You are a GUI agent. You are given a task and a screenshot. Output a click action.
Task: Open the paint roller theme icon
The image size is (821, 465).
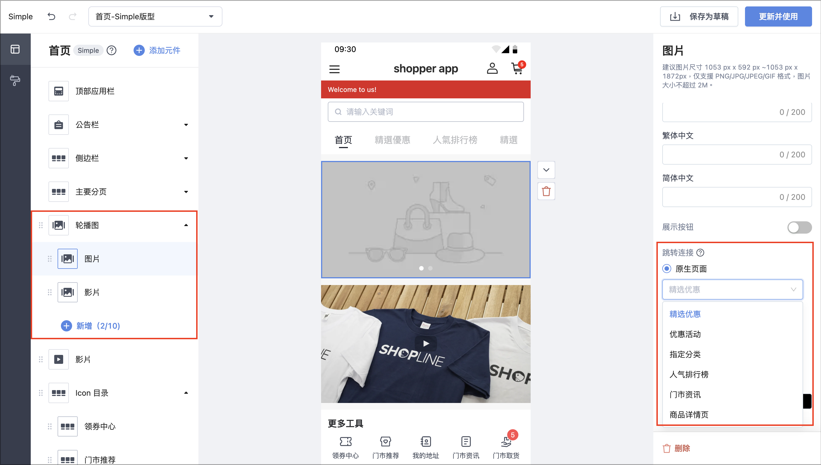coord(15,80)
